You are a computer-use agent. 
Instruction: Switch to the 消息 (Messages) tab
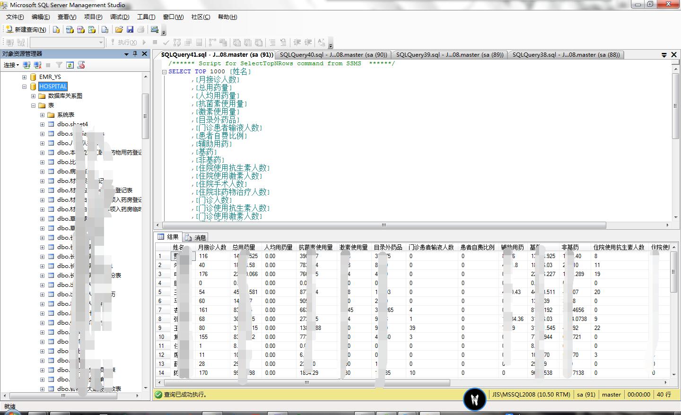[x=195, y=237]
